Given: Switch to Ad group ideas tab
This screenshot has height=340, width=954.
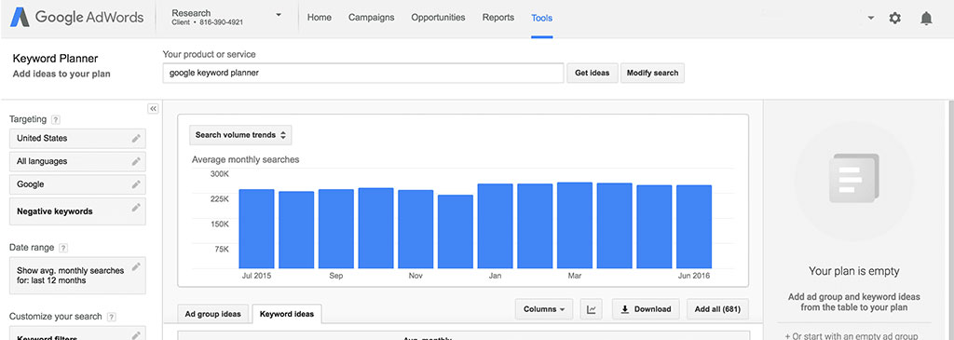Looking at the screenshot, I should [213, 314].
